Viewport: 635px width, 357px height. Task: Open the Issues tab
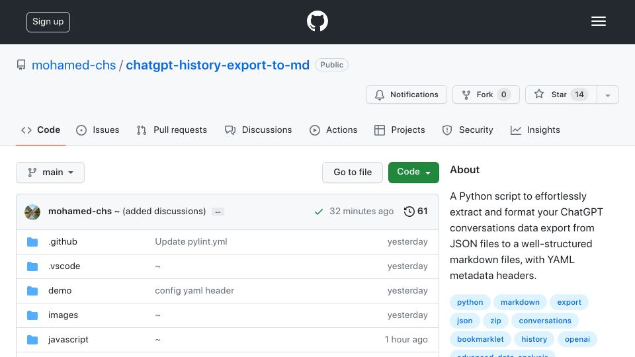(98, 130)
